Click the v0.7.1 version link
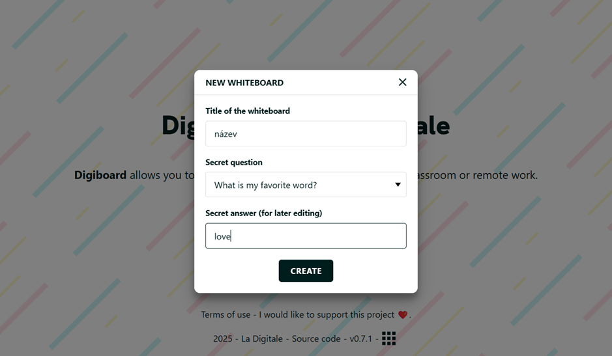The image size is (612, 356). pos(361,339)
